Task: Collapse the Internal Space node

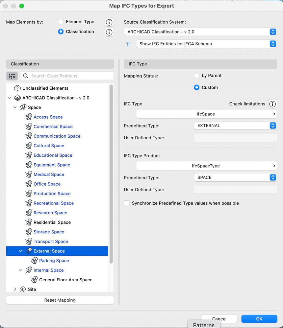Action: 20,270
